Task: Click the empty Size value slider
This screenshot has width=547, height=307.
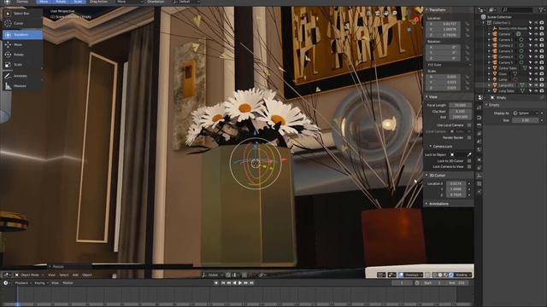Action: (x=526, y=120)
